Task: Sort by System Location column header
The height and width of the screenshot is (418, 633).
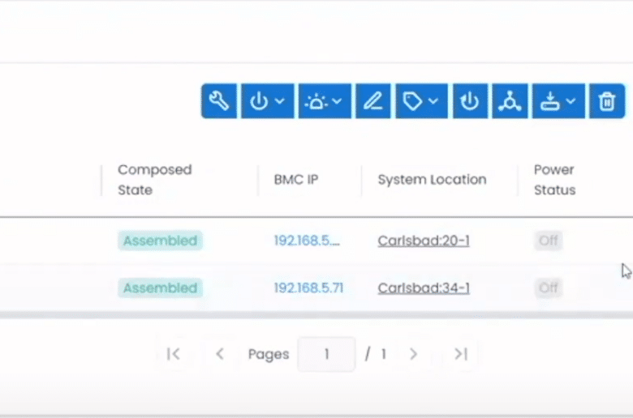Action: 432,180
